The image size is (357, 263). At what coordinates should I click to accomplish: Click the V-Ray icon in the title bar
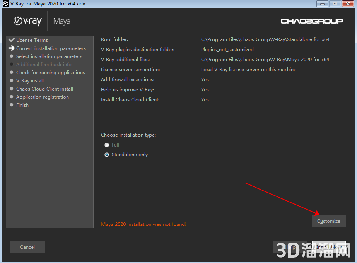(x=6, y=4)
